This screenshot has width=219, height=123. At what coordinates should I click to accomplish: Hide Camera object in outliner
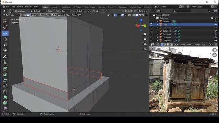click(216, 21)
